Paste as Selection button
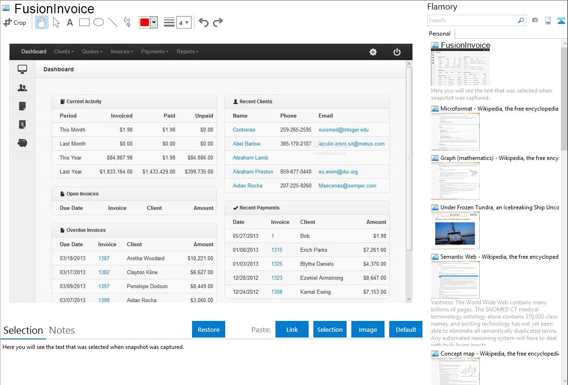 point(330,329)
